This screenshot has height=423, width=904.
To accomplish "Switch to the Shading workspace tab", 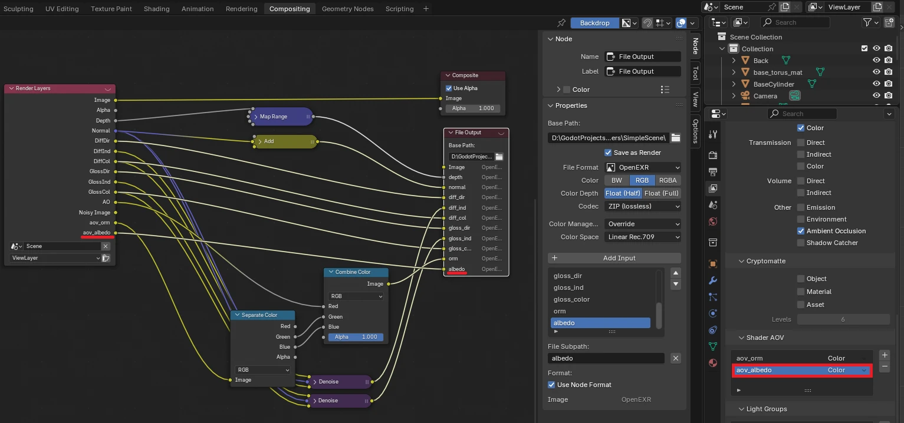I will tap(156, 8).
